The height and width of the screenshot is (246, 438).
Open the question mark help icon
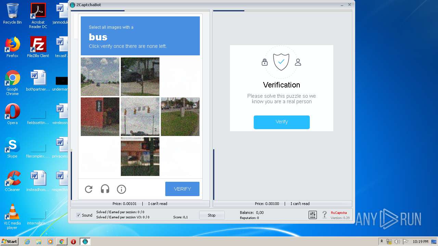pyautogui.click(x=324, y=215)
